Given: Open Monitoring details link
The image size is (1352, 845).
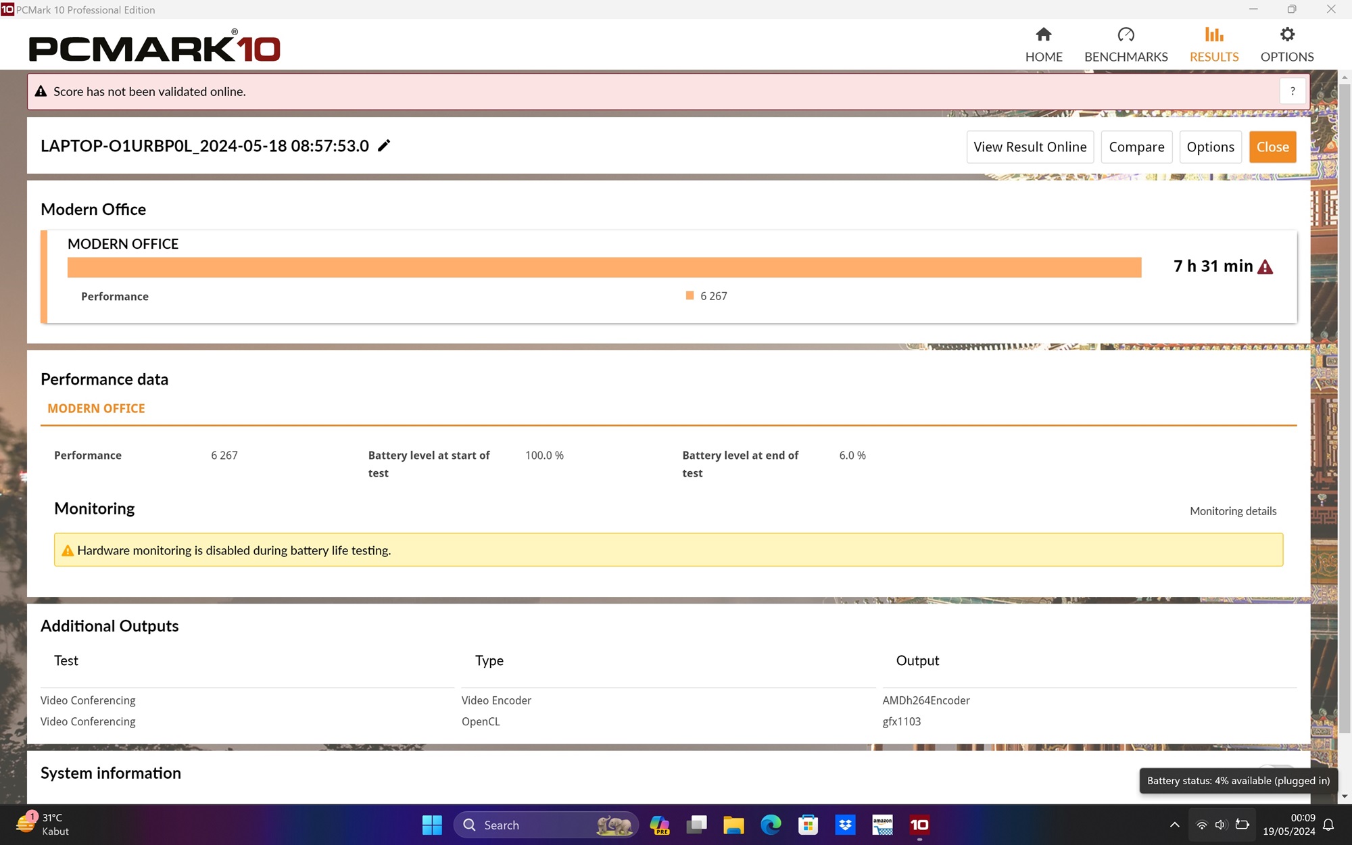Looking at the screenshot, I should tap(1233, 511).
